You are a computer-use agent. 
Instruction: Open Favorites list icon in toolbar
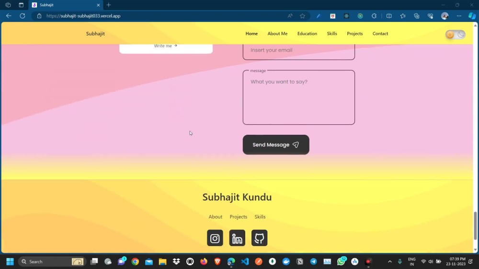click(403, 16)
